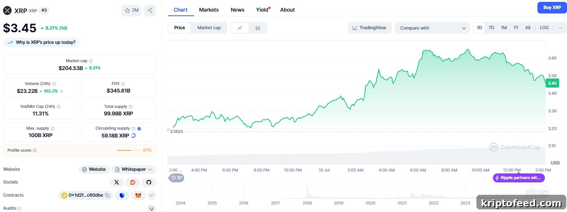Expand the Whitepaper dropdown
Image resolution: width=567 pixels, height=212 pixels.
click(x=134, y=169)
